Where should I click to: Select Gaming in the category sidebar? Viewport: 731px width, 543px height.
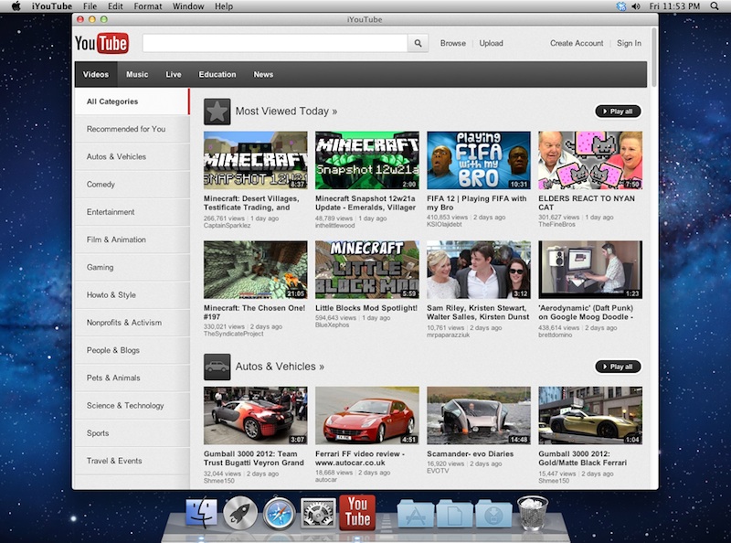pyautogui.click(x=101, y=268)
